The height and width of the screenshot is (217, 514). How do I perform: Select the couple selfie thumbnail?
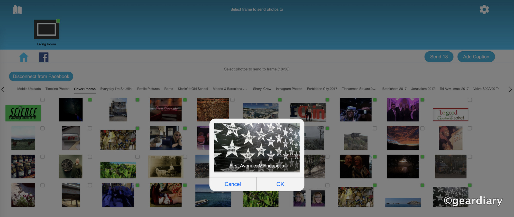tap(355, 166)
